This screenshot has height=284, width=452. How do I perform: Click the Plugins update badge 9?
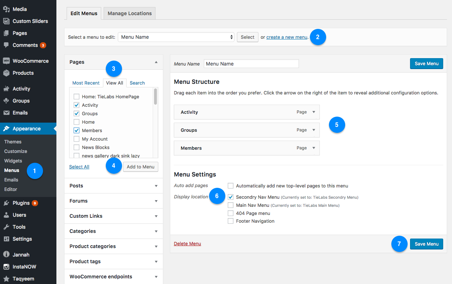pos(35,203)
